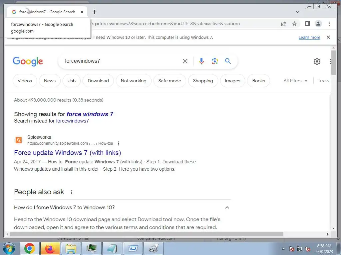The height and width of the screenshot is (255, 341).
Task: Switch to Shopping results
Action: coord(203,81)
